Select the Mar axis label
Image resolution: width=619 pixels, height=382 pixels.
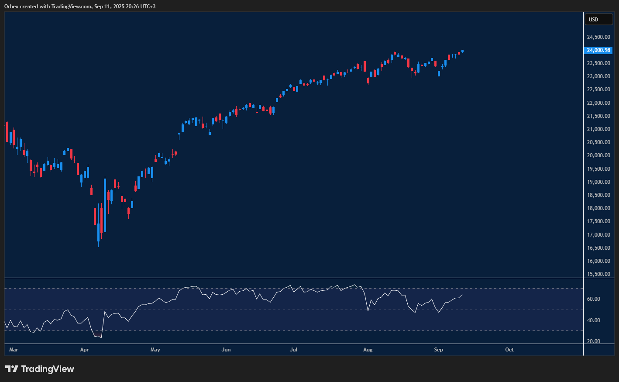click(14, 350)
